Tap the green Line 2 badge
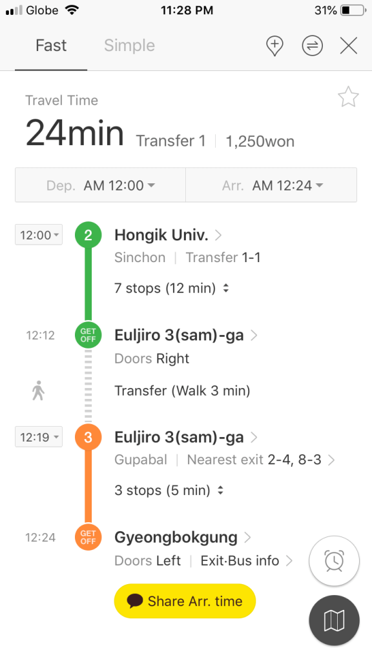 click(88, 234)
